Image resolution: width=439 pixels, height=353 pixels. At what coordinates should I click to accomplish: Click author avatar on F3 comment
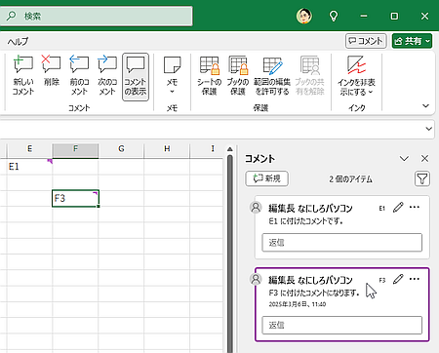[256, 279]
